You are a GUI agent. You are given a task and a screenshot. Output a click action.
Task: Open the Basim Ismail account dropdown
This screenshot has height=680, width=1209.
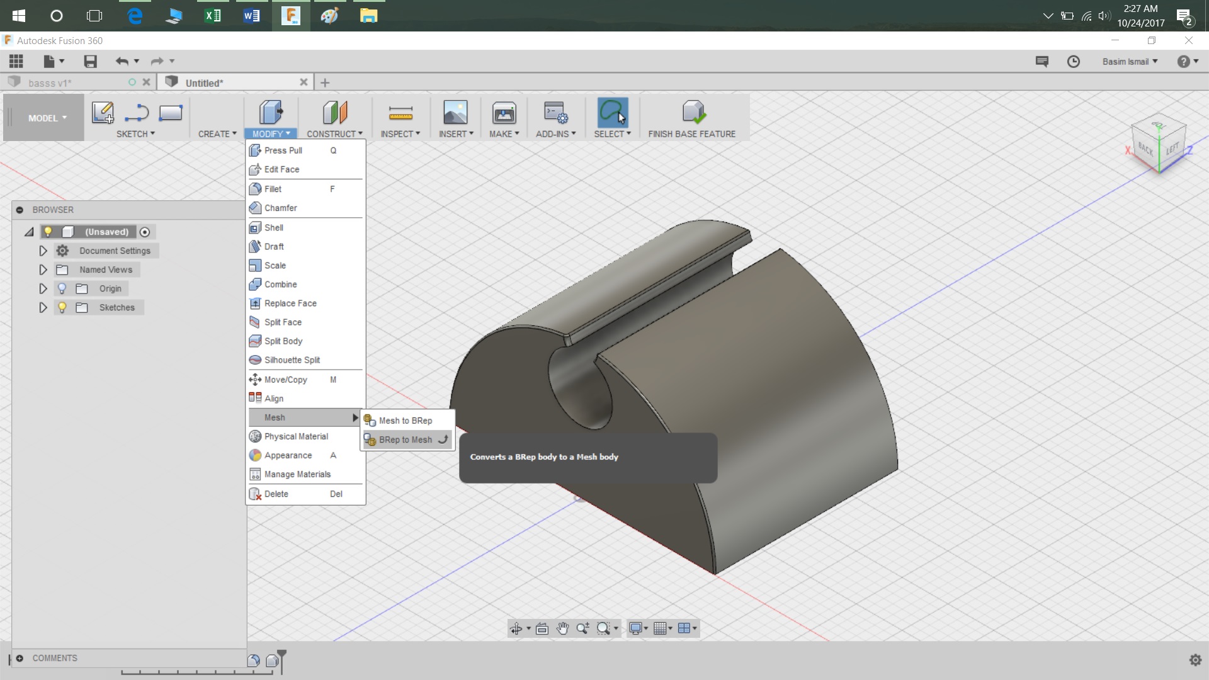[1130, 61]
